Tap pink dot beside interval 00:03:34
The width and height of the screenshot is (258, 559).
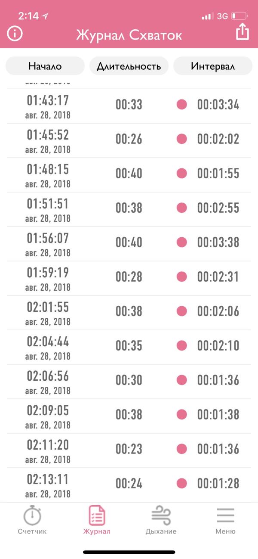(x=182, y=104)
